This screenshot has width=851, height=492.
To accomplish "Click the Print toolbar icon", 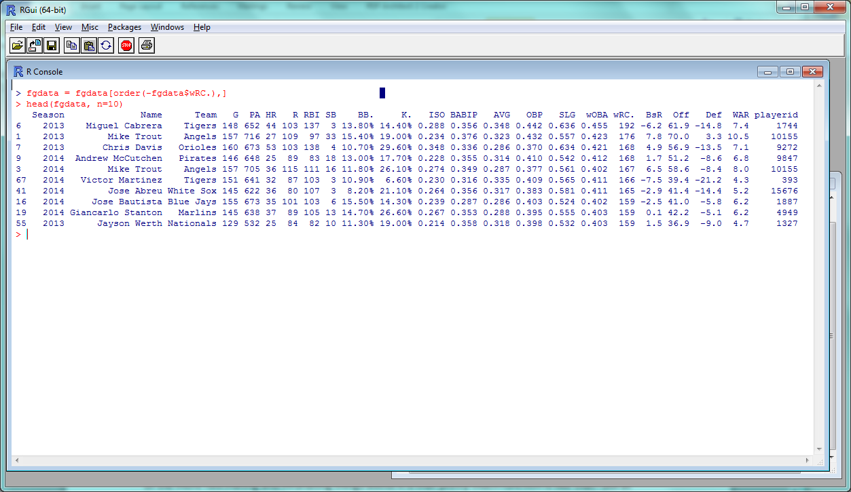I will [147, 45].
